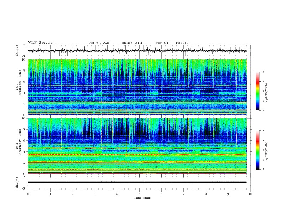Viewport: 282px width, 218px height.
Task: Click the "VLF Spectra" title text
Action: click(x=40, y=43)
